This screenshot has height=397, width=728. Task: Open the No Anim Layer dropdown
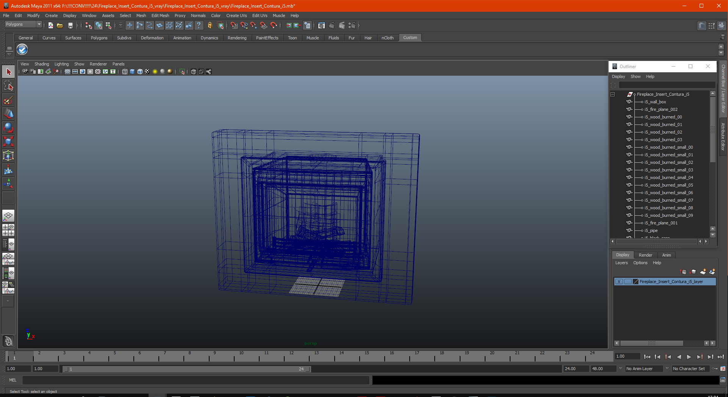pyautogui.click(x=644, y=369)
